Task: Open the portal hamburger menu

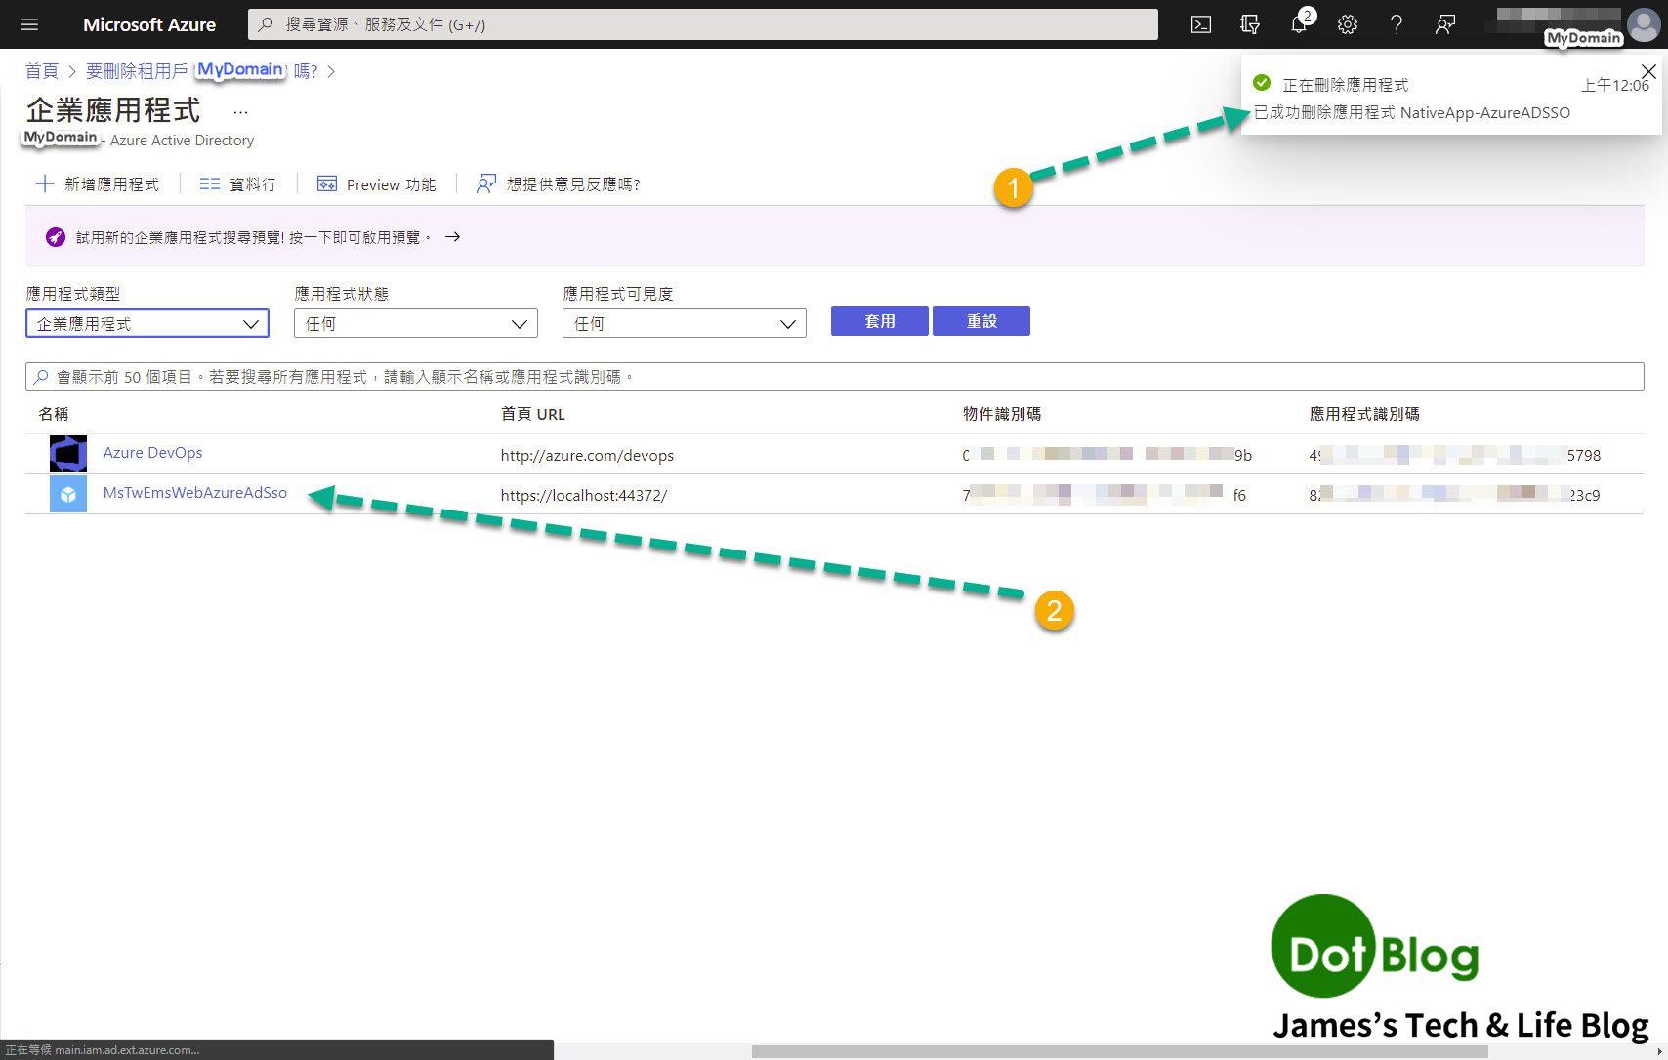Action: point(28,24)
